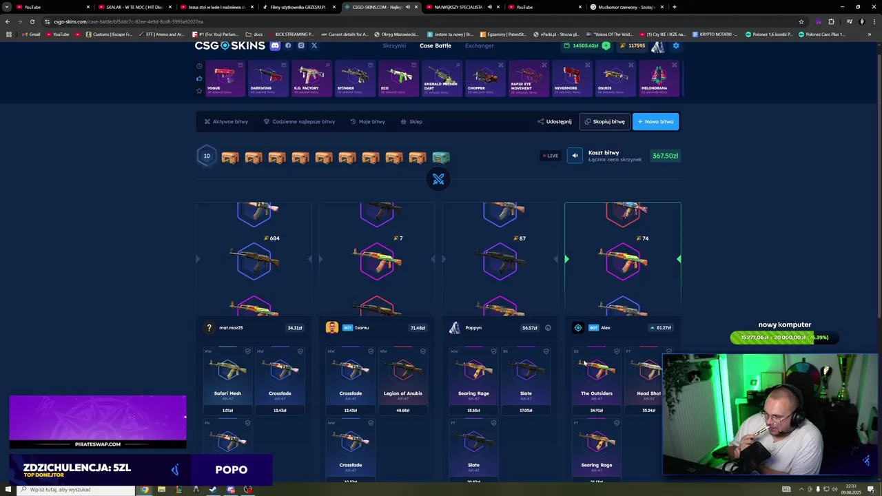This screenshot has width=882, height=496.
Task: Click shield check on Safari Mesh card
Action: point(248,351)
